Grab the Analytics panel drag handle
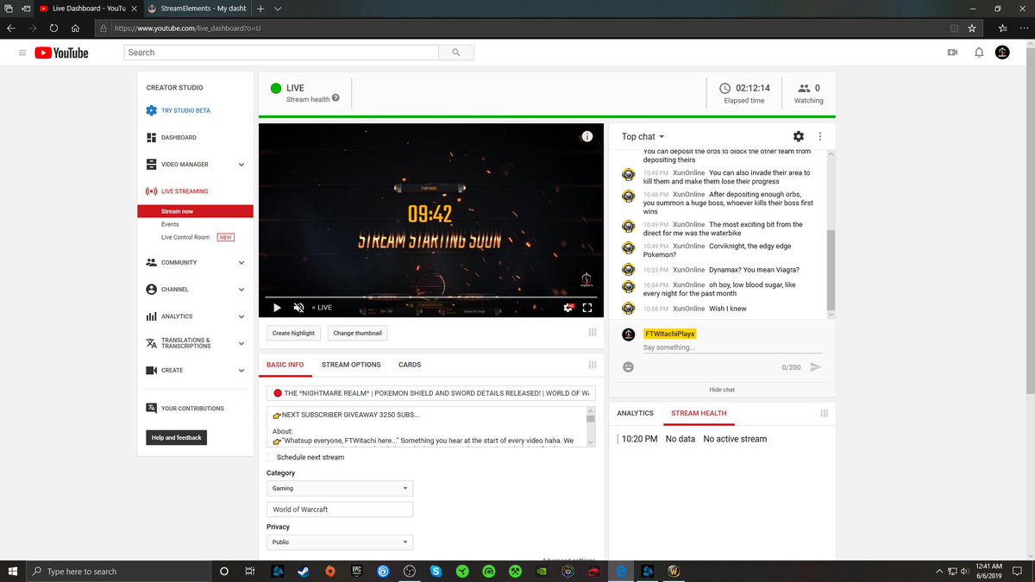The height and width of the screenshot is (582, 1035). click(x=825, y=413)
